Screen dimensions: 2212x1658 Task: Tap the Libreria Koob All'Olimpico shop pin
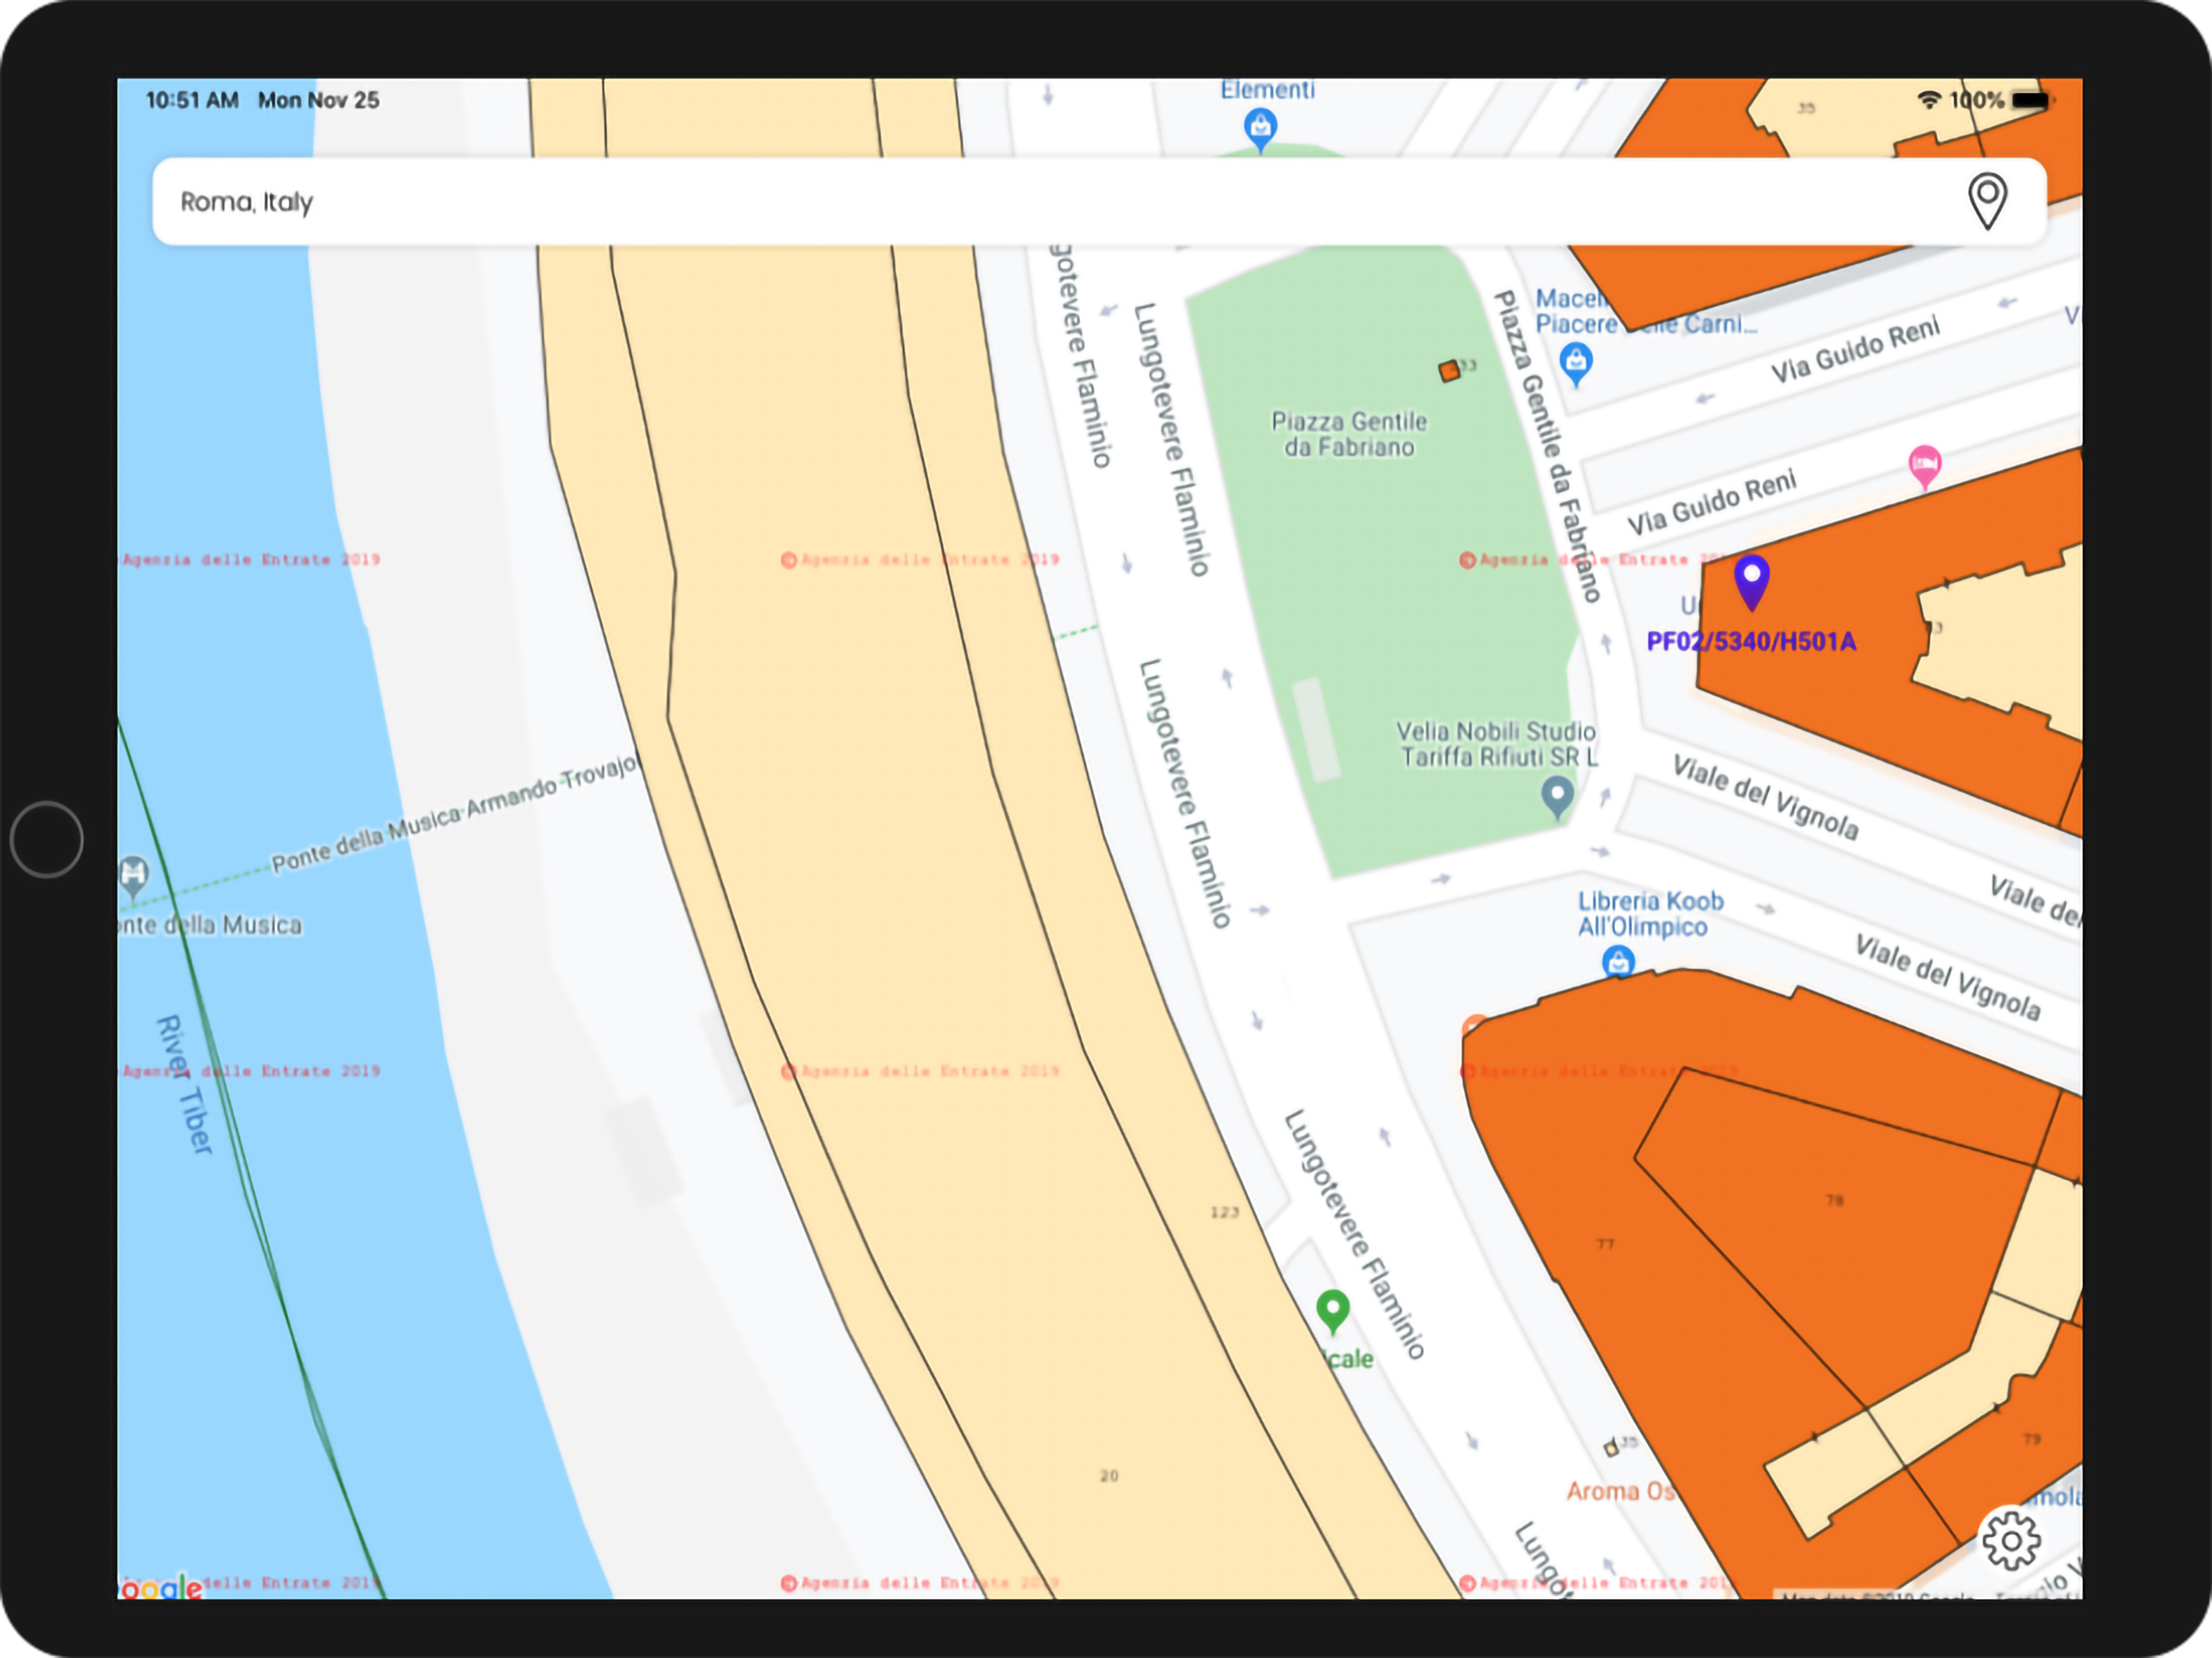(x=1618, y=962)
